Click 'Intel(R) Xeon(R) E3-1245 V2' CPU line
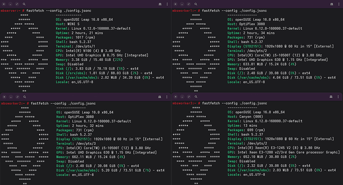The height and width of the screenshot is (185, 343). (x=274, y=148)
